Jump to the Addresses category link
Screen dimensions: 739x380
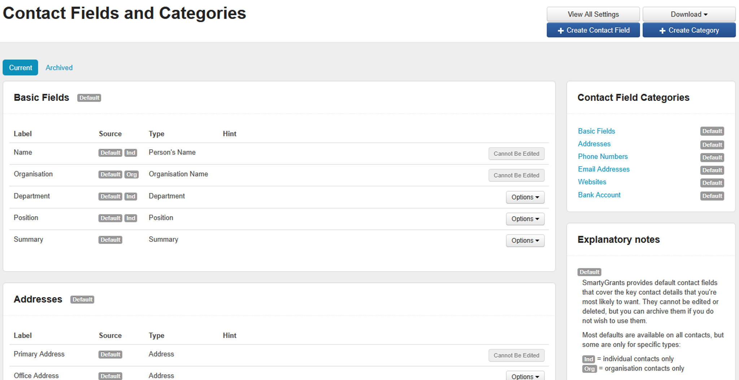594,144
